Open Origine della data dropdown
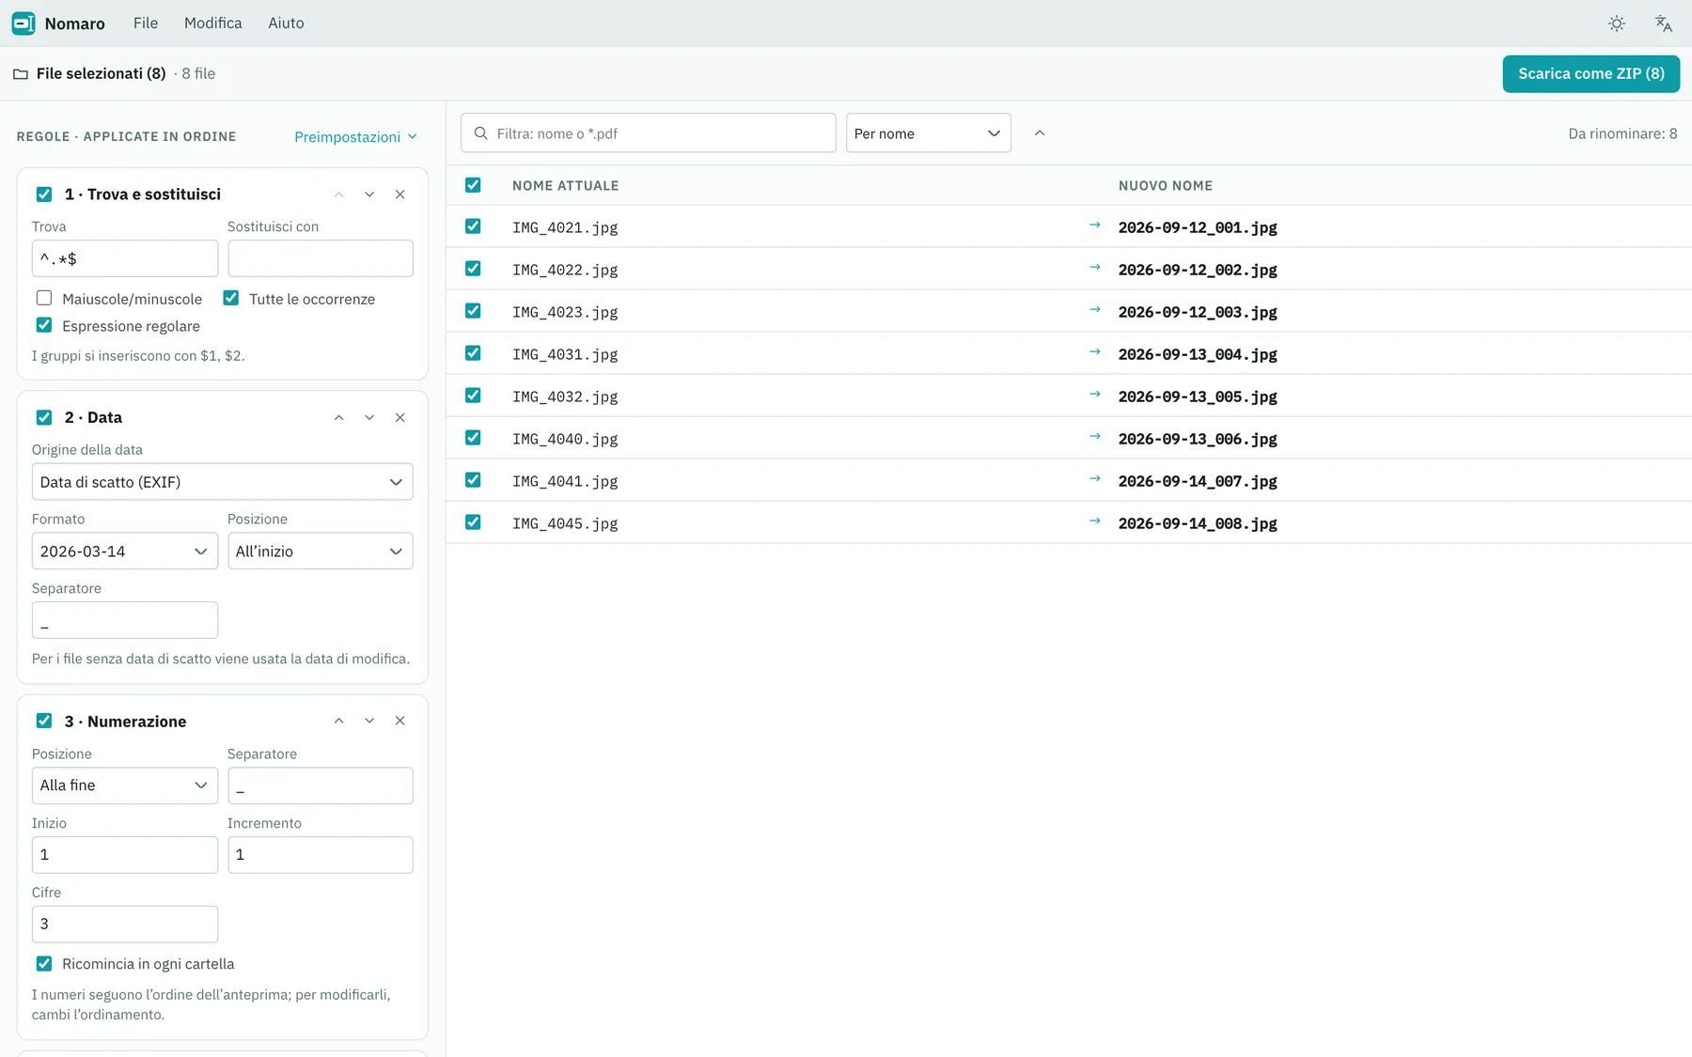The image size is (1692, 1057). pyautogui.click(x=223, y=482)
